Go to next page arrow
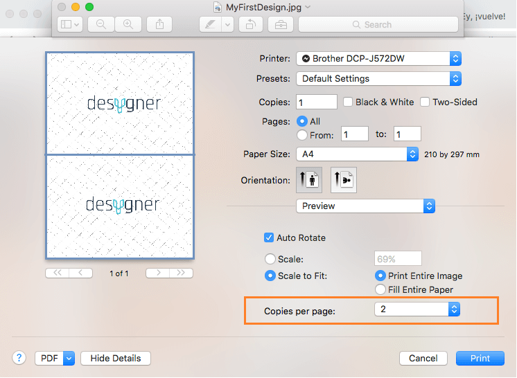517x378 pixels. tap(158, 273)
